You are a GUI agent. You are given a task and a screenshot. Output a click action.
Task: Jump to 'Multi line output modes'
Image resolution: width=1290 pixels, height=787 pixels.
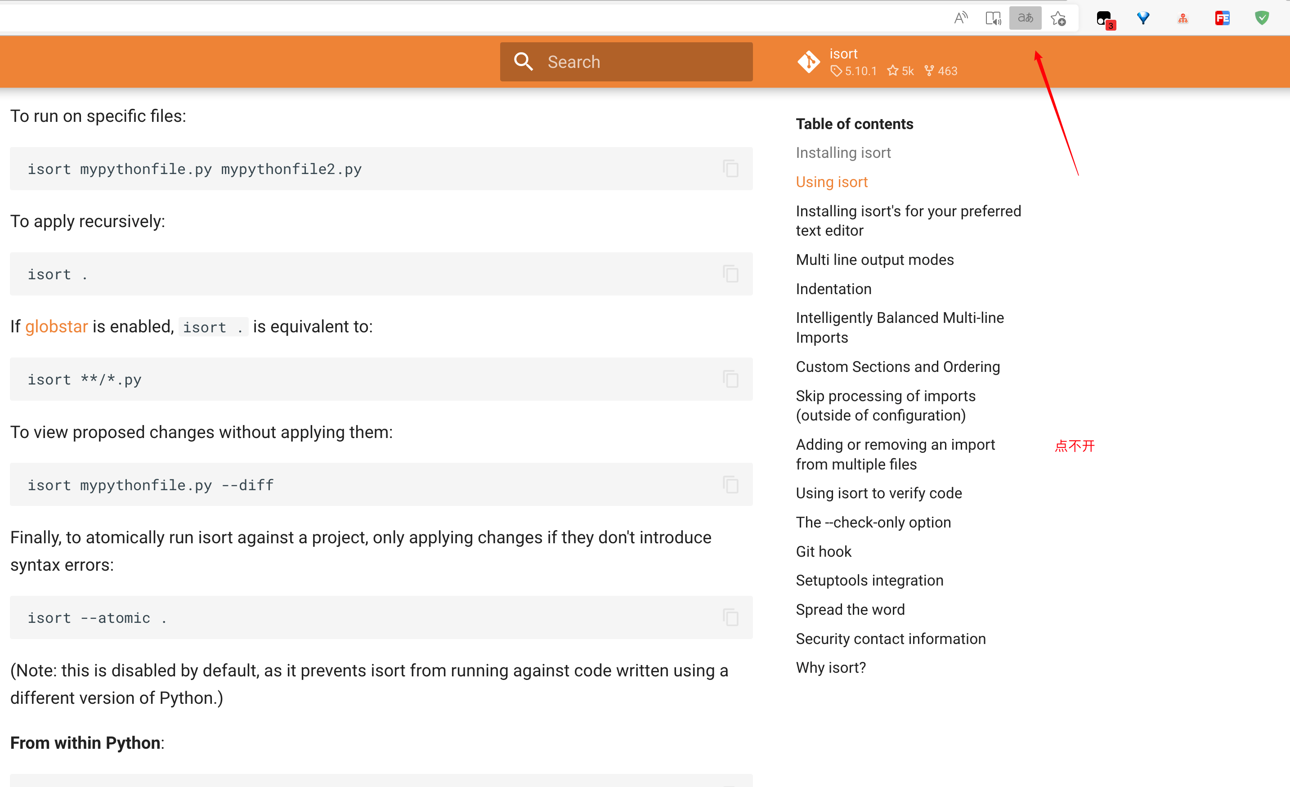click(874, 260)
